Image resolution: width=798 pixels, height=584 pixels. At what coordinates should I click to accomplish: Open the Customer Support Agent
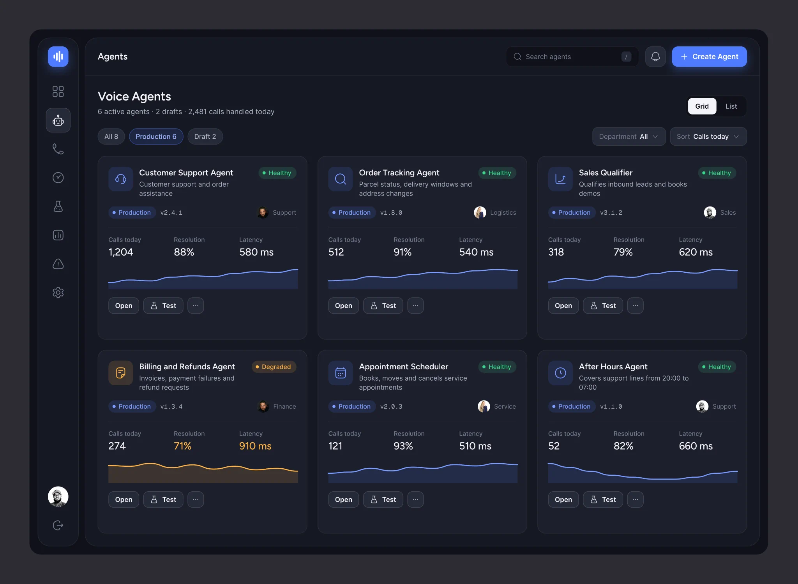click(124, 305)
